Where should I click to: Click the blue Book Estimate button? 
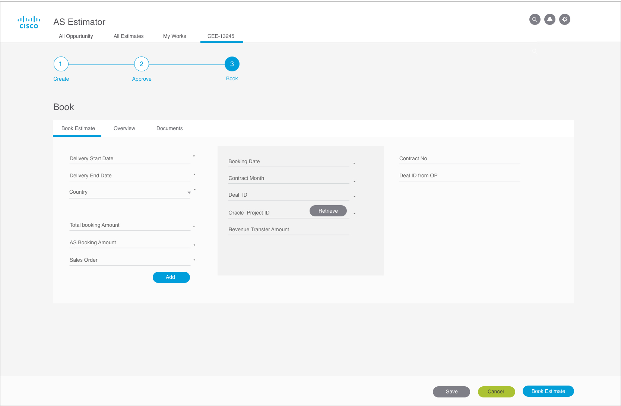pos(548,391)
